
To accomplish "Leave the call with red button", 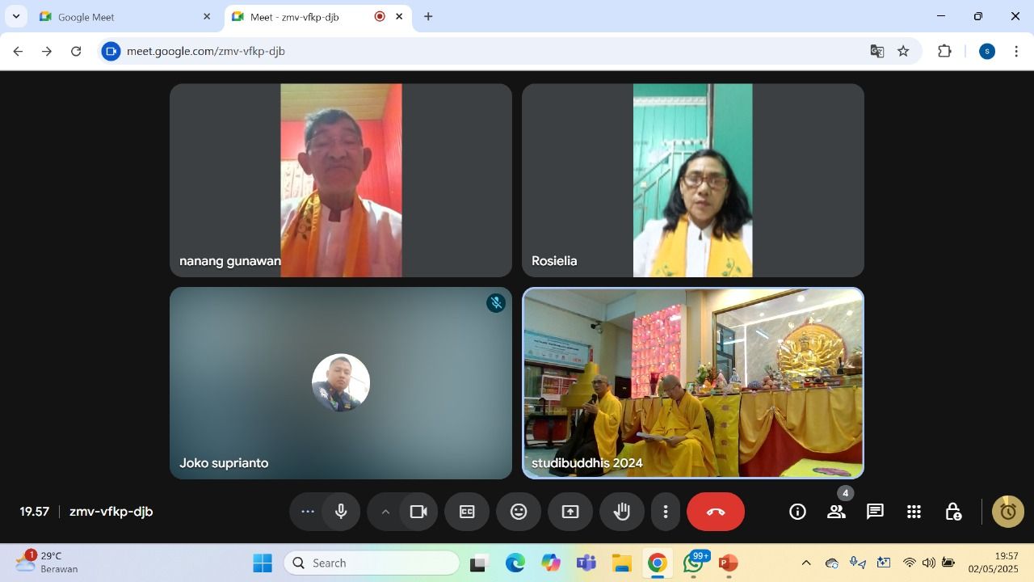I will tap(716, 512).
